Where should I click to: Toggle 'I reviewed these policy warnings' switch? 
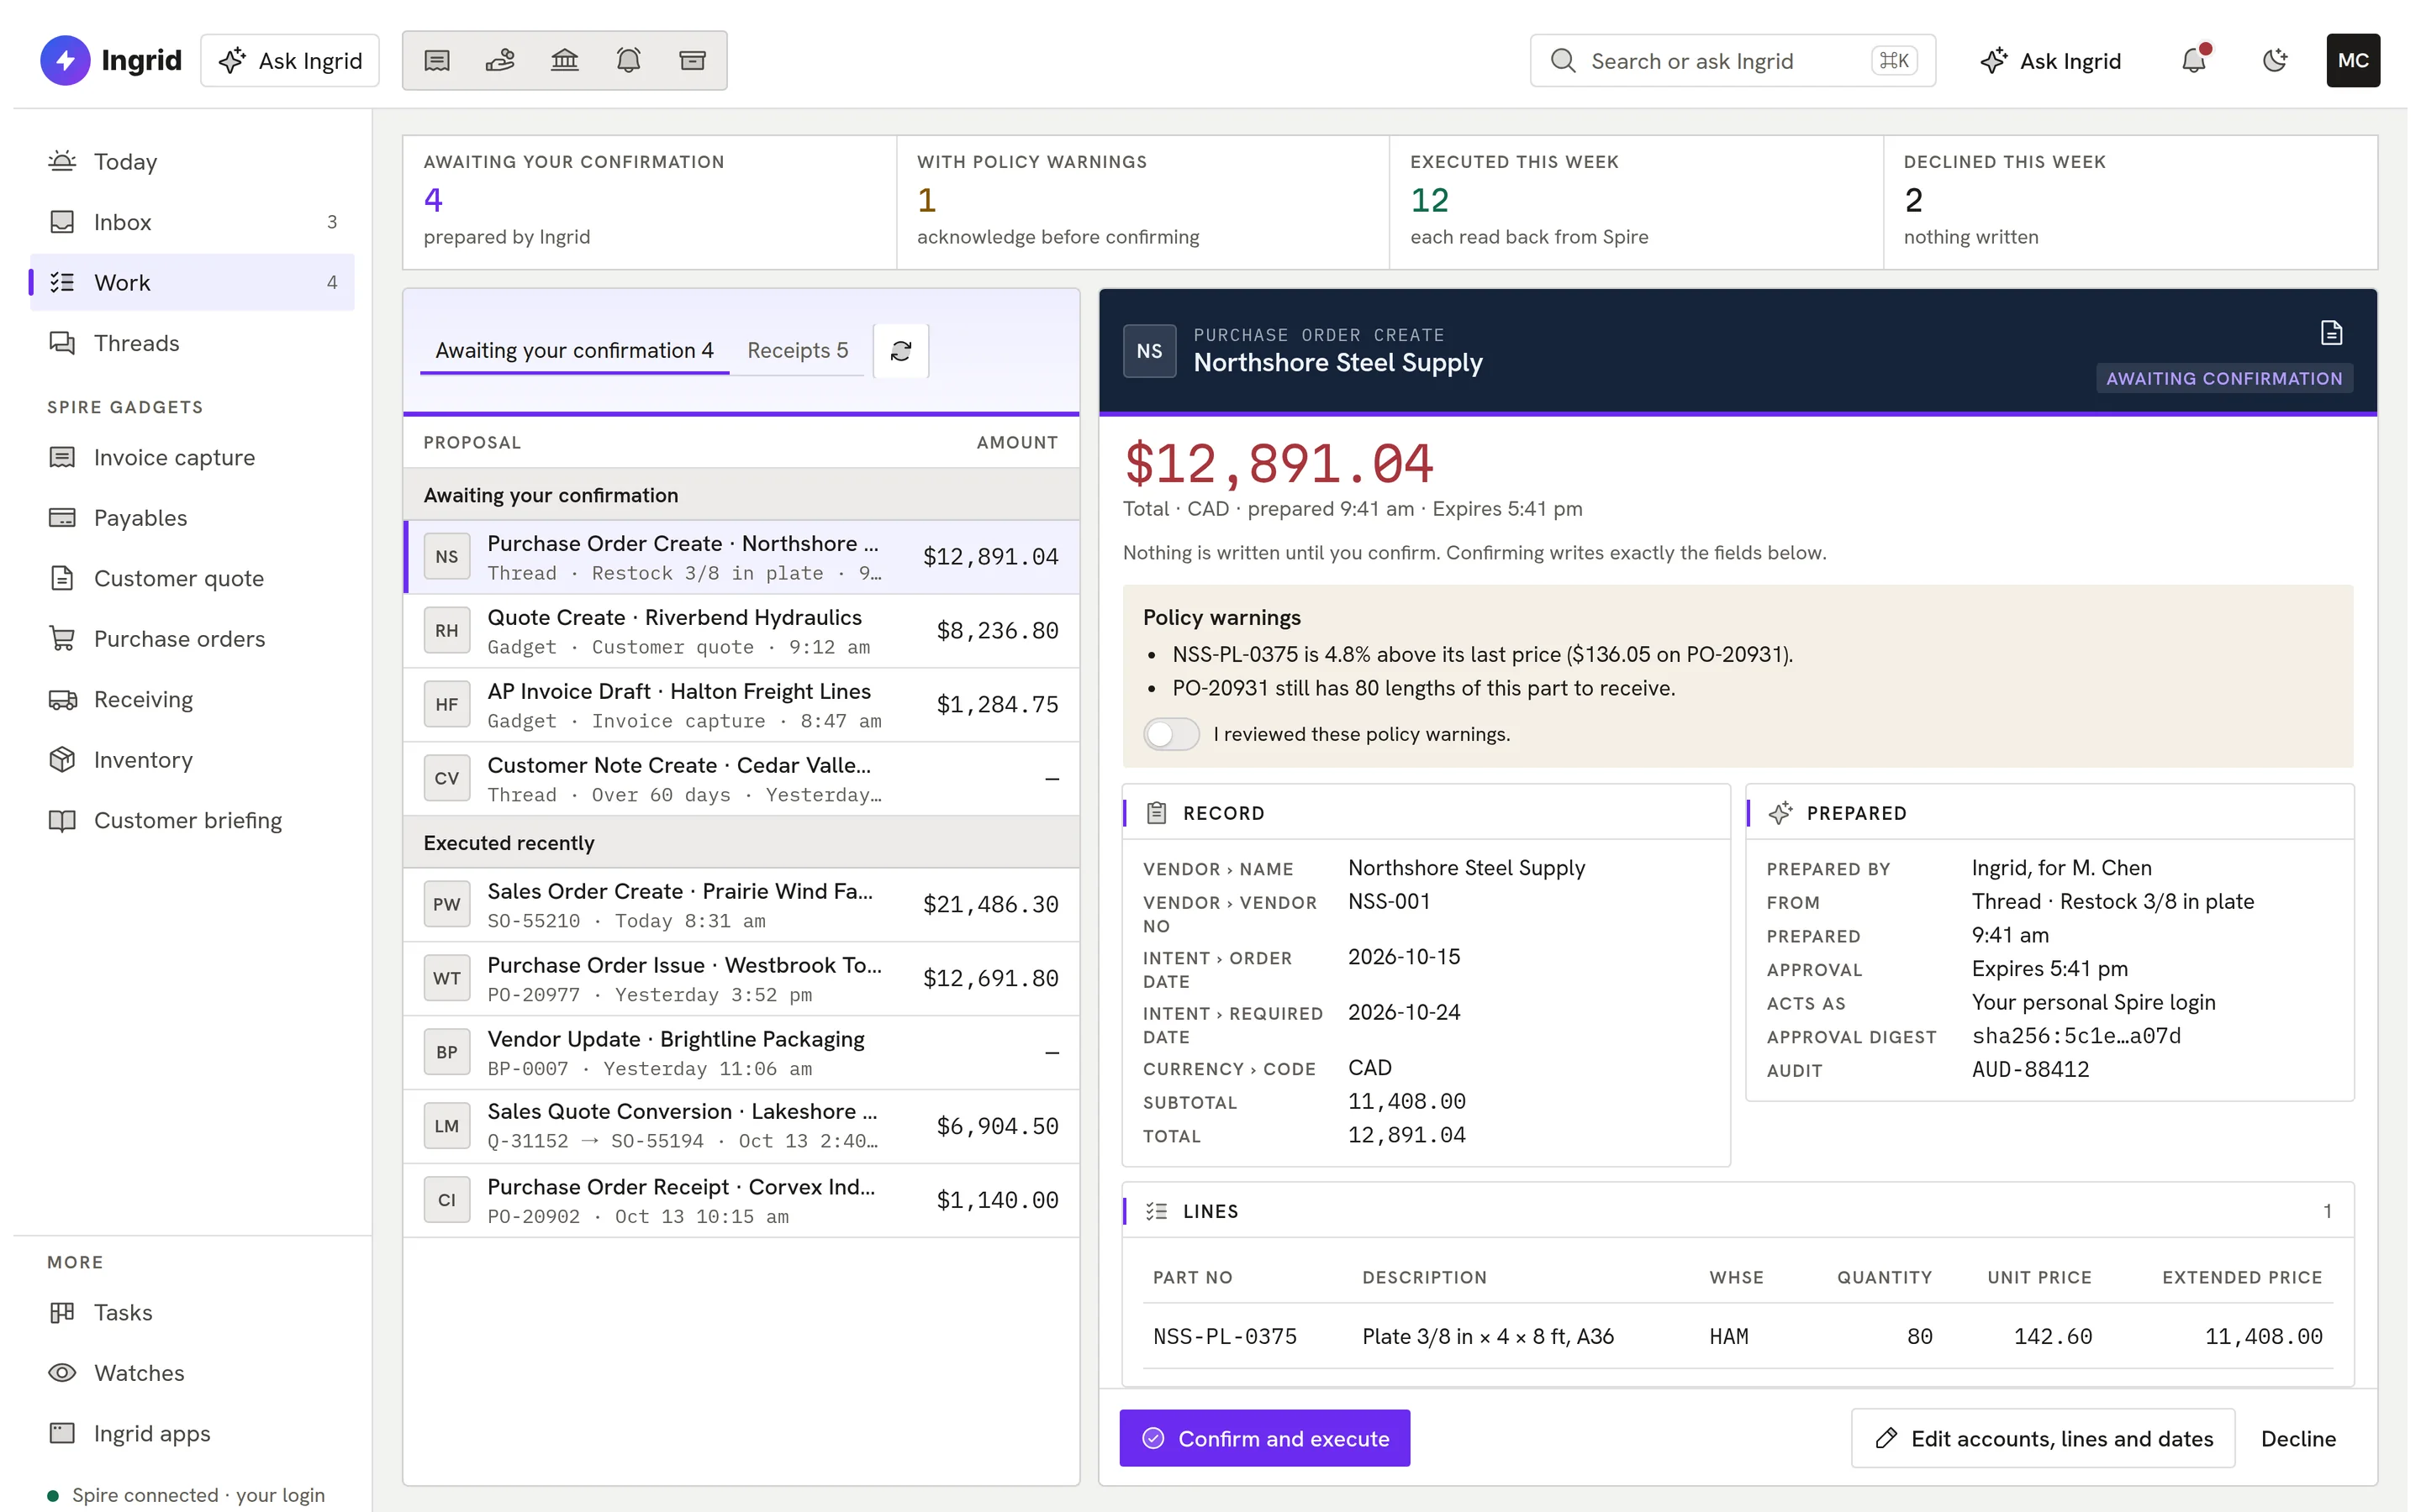point(1172,734)
